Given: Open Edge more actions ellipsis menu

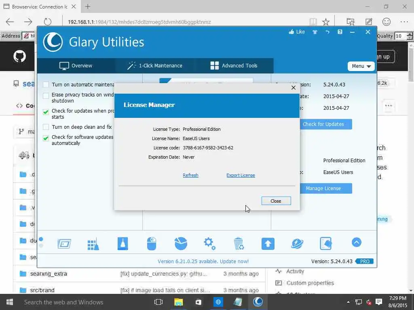Looking at the screenshot, I should 404,22.
